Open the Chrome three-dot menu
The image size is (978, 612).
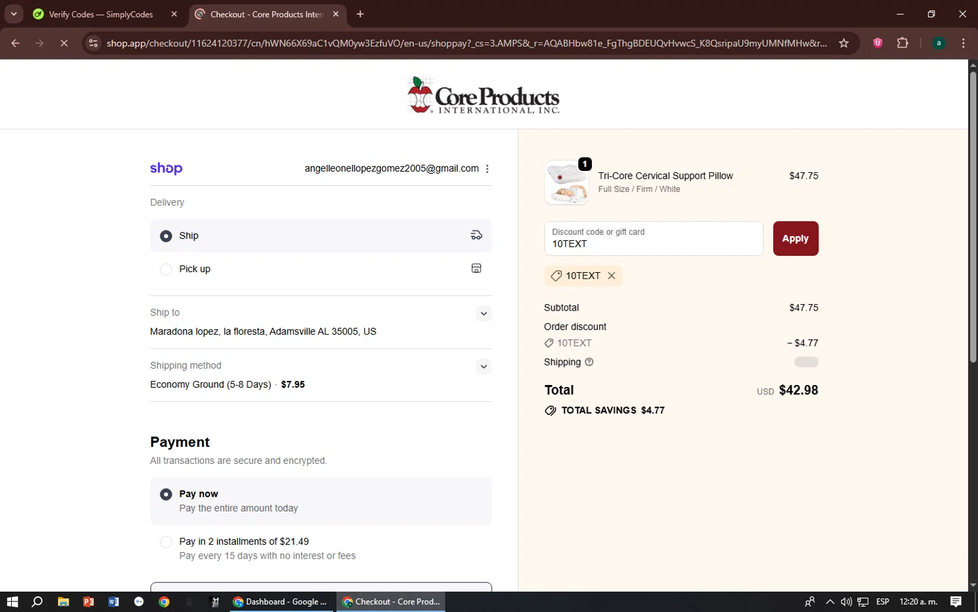pyautogui.click(x=964, y=43)
